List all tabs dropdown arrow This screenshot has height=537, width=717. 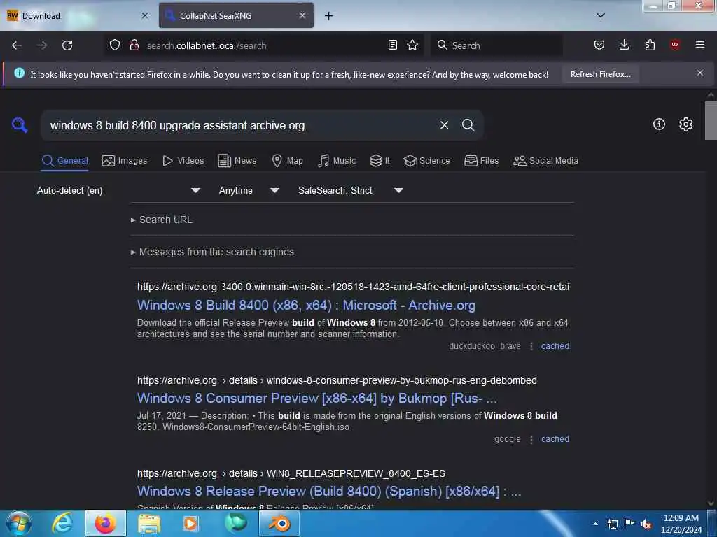click(x=601, y=15)
